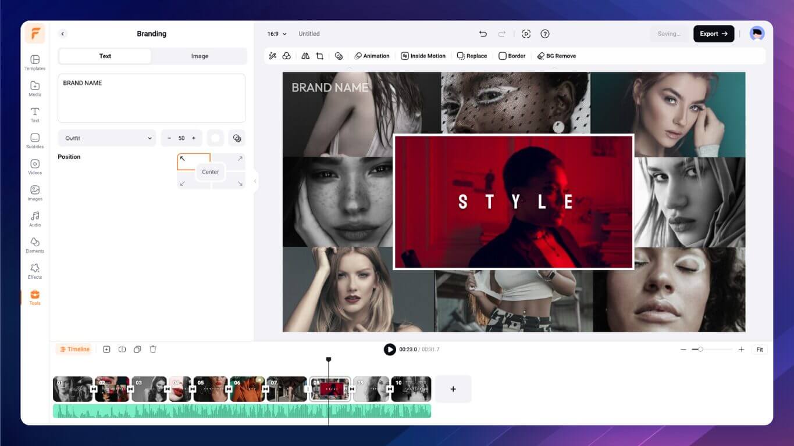
Task: Expand the Outfit font dropdown
Action: coord(107,138)
